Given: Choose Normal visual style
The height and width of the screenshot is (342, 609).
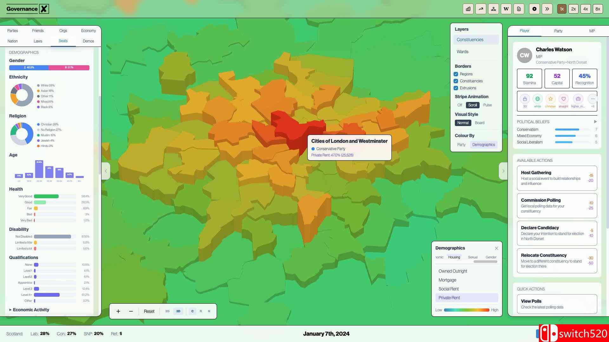Looking at the screenshot, I should pos(463,123).
